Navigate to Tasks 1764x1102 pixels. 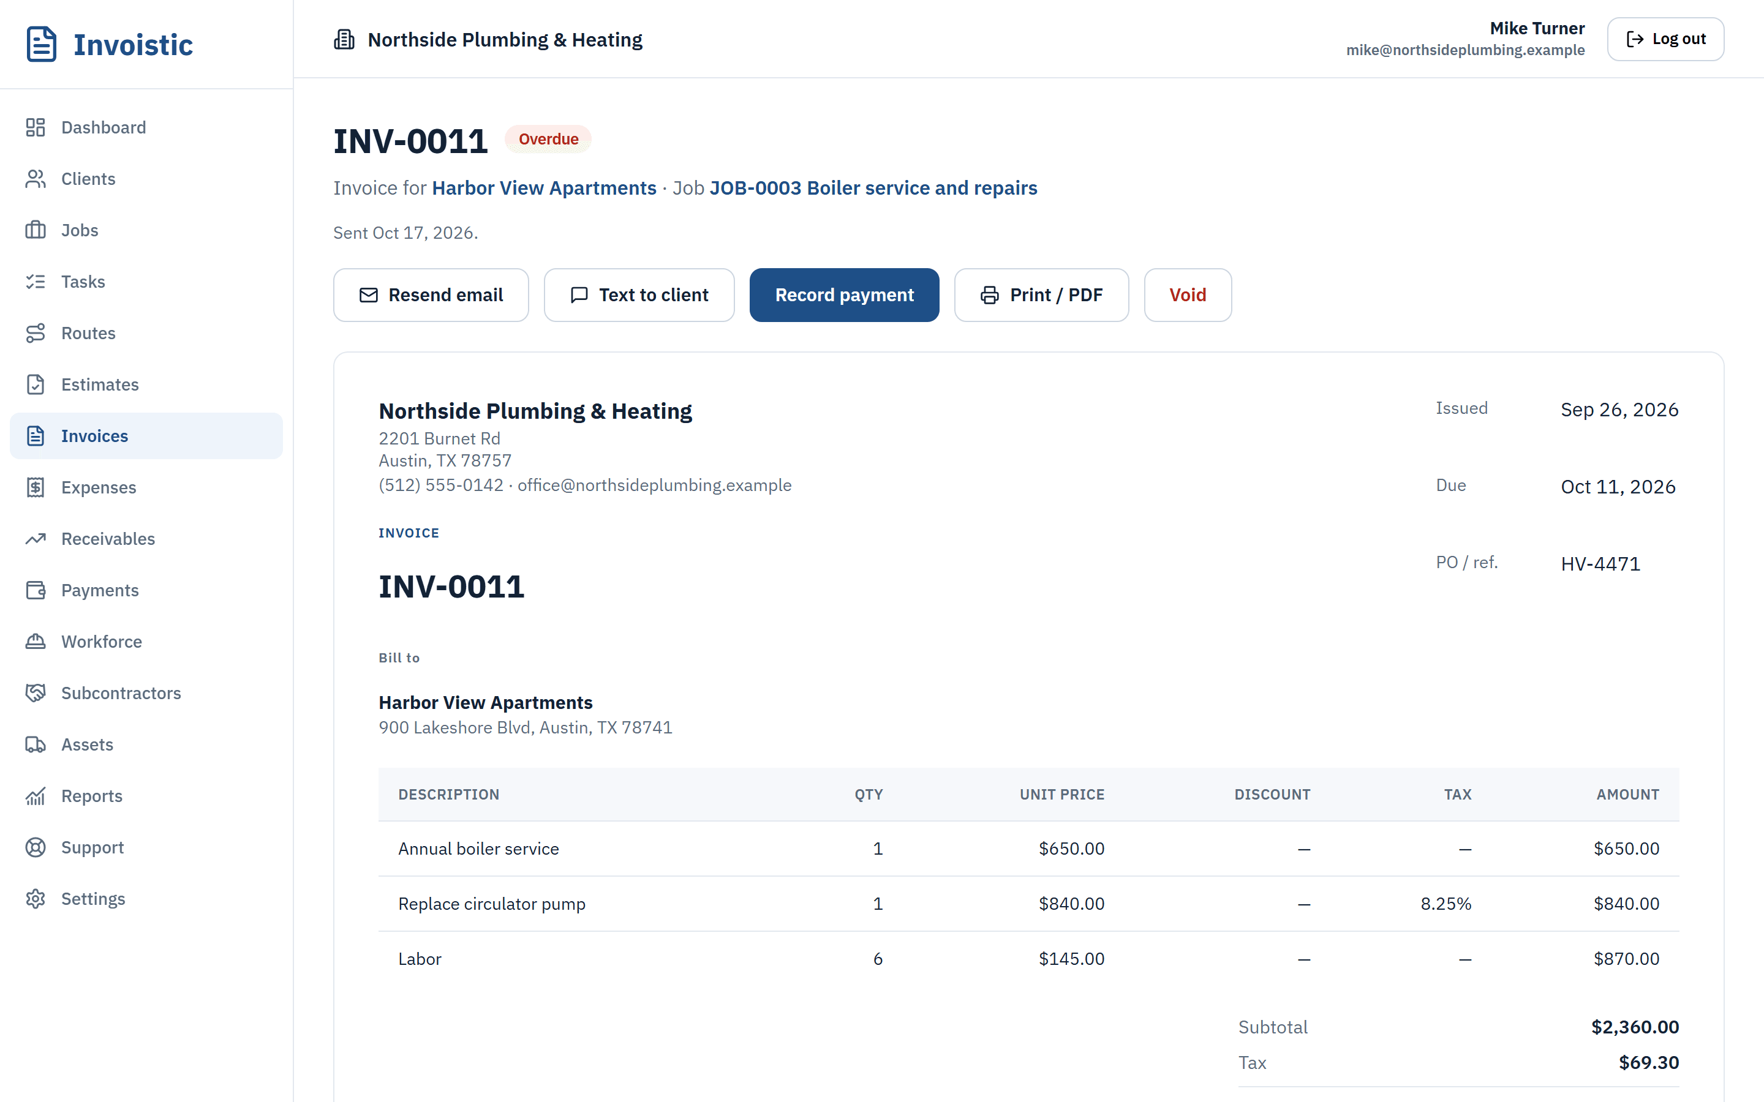[x=146, y=282]
